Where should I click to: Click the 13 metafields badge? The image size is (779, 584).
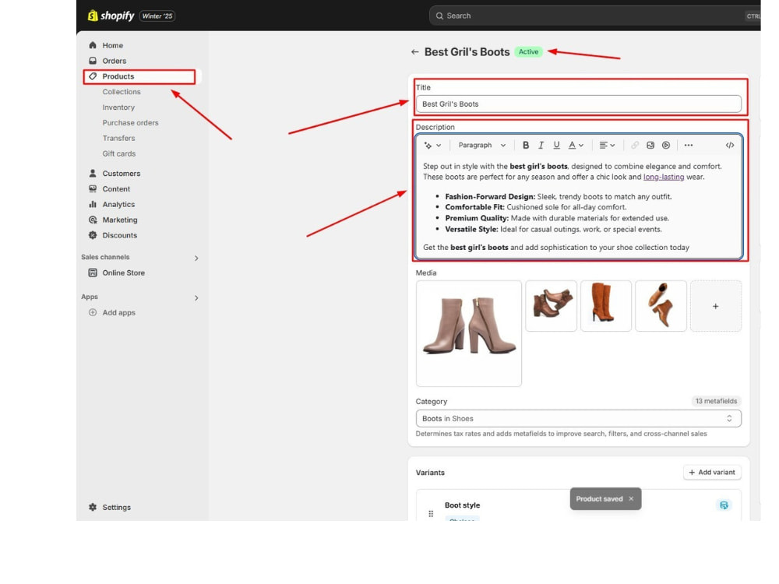point(716,401)
